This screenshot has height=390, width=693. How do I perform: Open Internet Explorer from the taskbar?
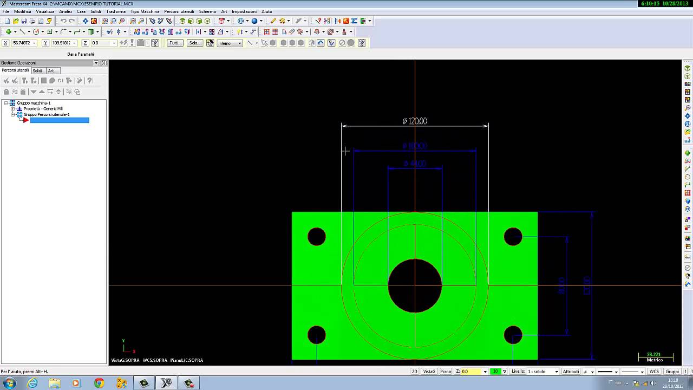pyautogui.click(x=32, y=383)
